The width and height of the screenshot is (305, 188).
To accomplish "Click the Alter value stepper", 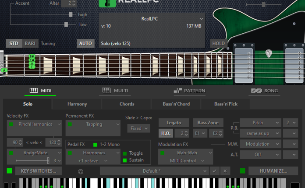I will click(x=74, y=3).
